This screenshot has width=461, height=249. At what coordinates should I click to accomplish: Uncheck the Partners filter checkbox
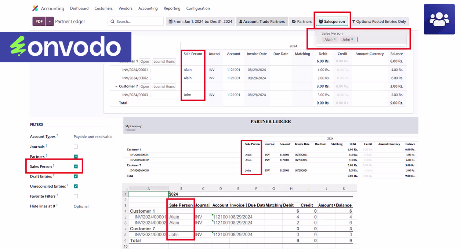pyautogui.click(x=76, y=157)
